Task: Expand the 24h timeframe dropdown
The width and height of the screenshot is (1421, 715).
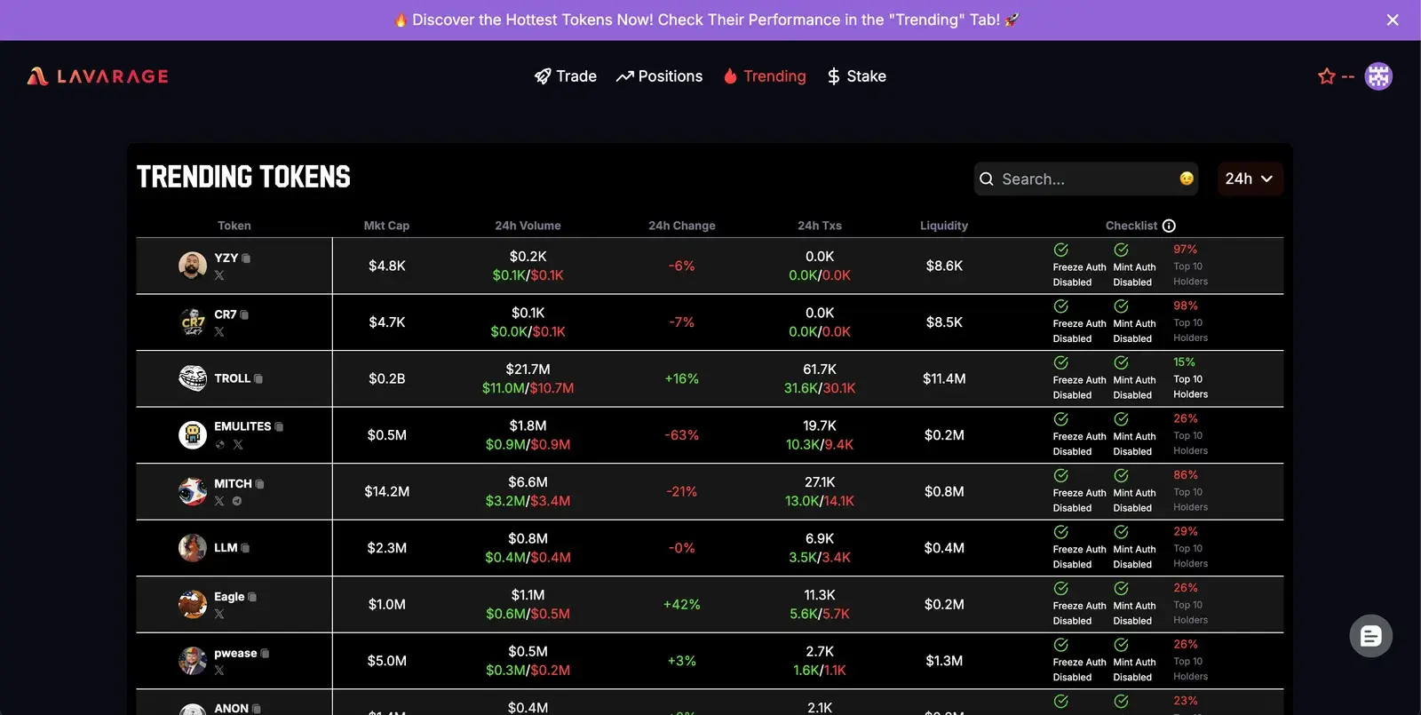Action: [1250, 179]
